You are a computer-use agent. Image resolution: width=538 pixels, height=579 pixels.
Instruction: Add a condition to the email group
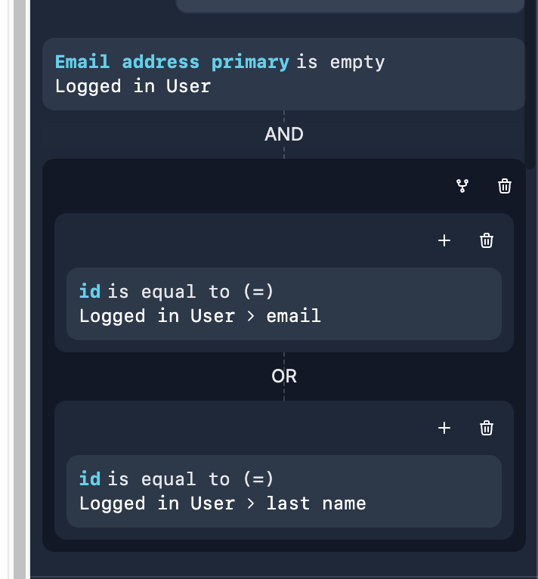click(x=444, y=240)
